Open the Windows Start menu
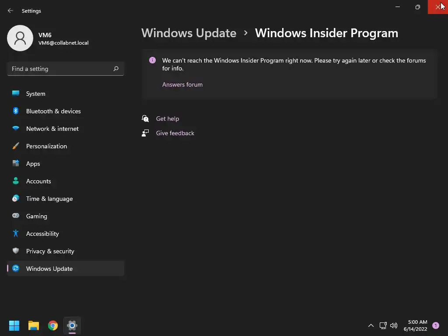Image resolution: width=448 pixels, height=336 pixels. (x=14, y=325)
